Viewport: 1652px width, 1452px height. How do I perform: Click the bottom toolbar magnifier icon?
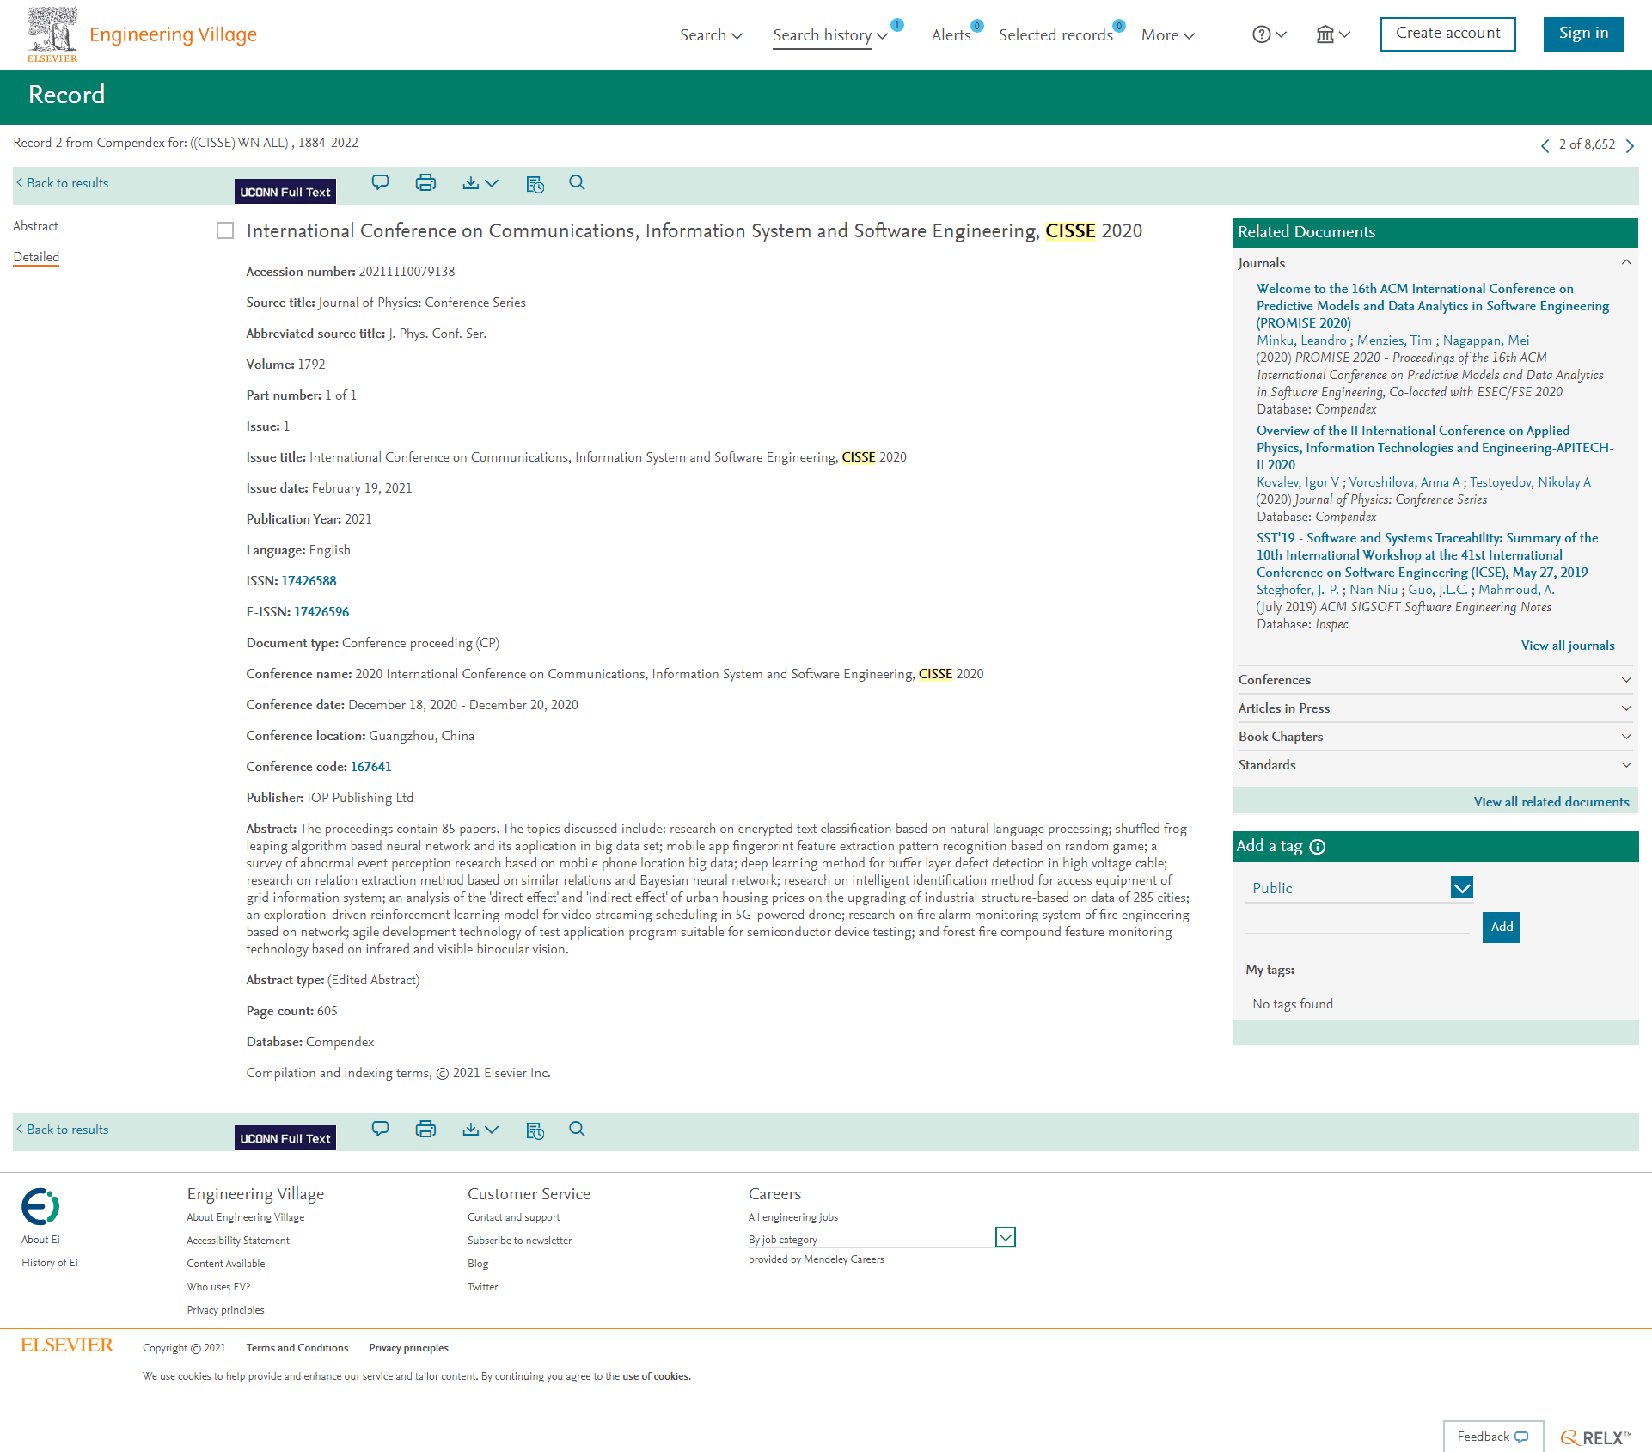coord(577,1129)
